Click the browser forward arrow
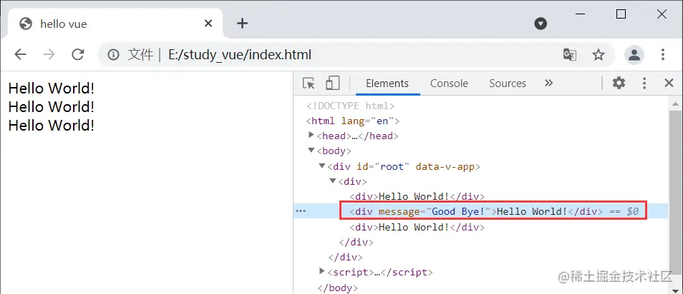The image size is (683, 294). point(49,55)
